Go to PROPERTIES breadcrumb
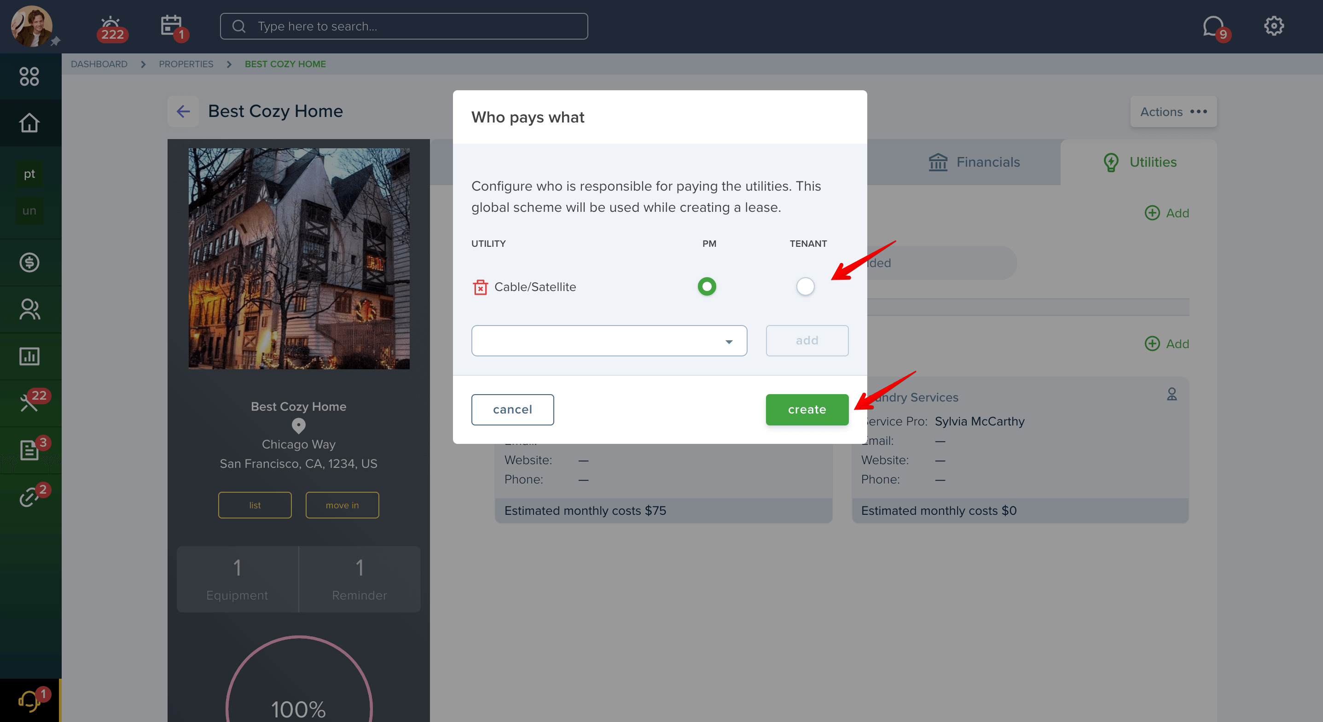Viewport: 1323px width, 722px height. [x=186, y=64]
